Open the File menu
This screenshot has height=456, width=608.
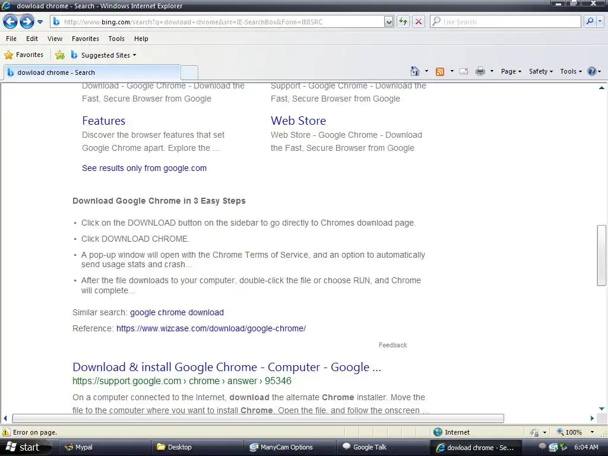tap(11, 39)
